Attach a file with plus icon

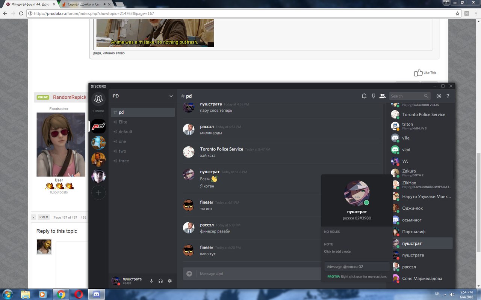pyautogui.click(x=189, y=274)
